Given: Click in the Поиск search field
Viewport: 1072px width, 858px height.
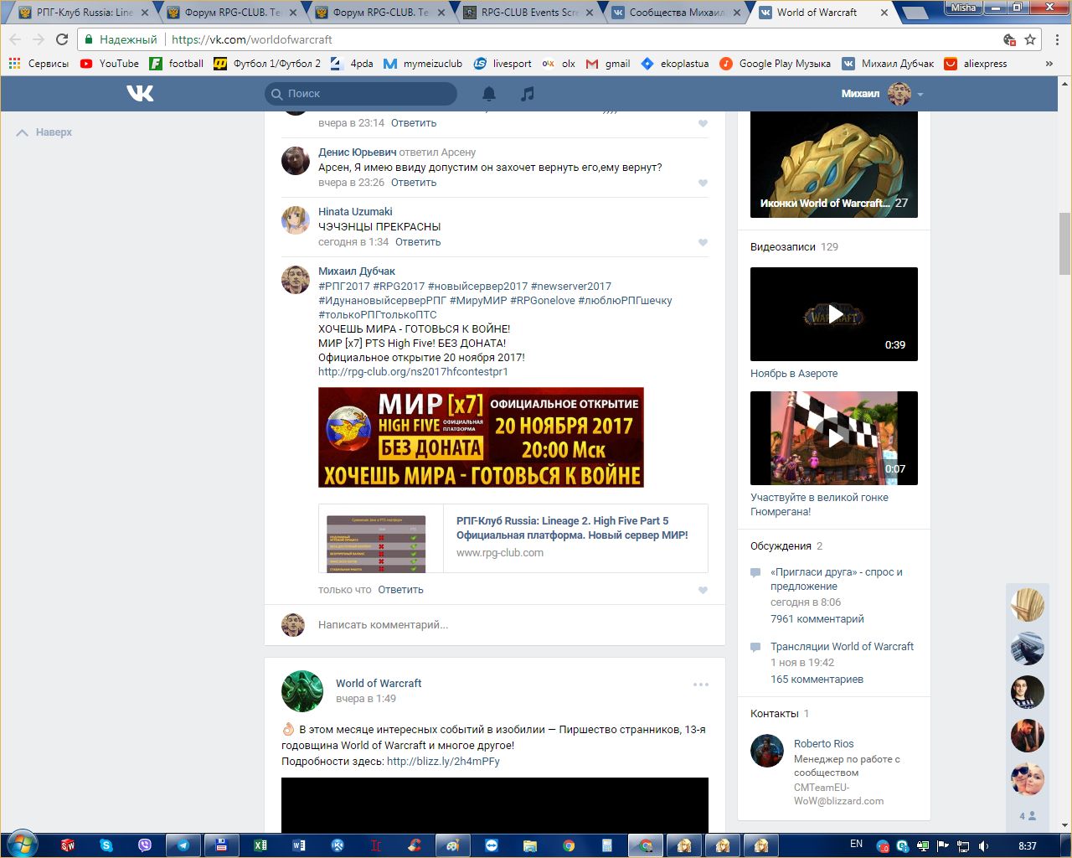Looking at the screenshot, I should tap(361, 94).
